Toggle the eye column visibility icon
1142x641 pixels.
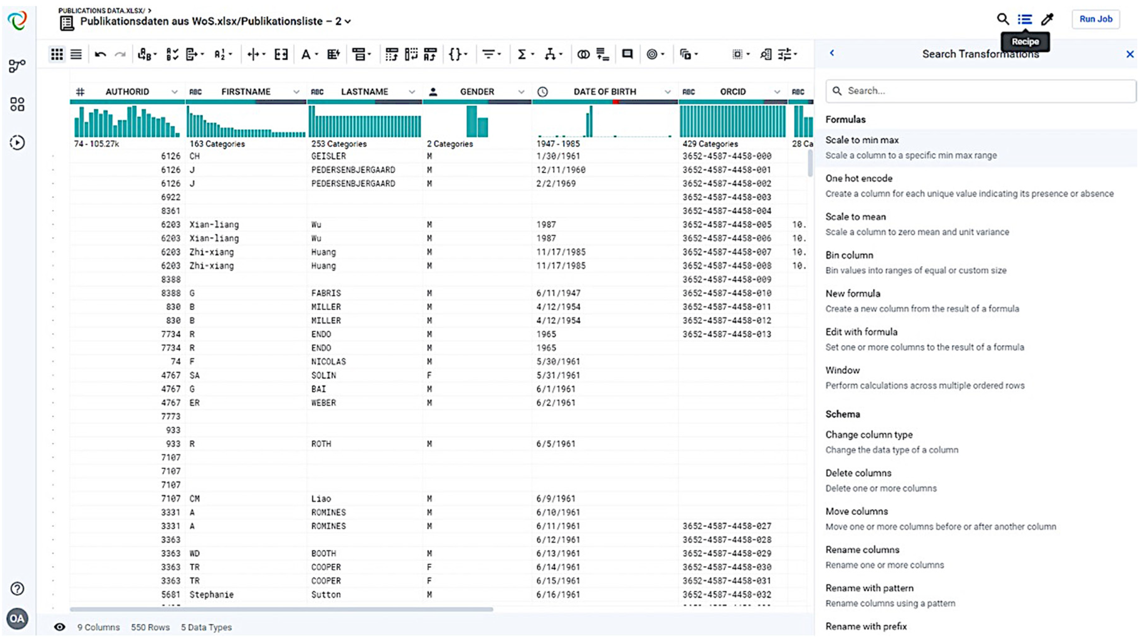[60, 627]
